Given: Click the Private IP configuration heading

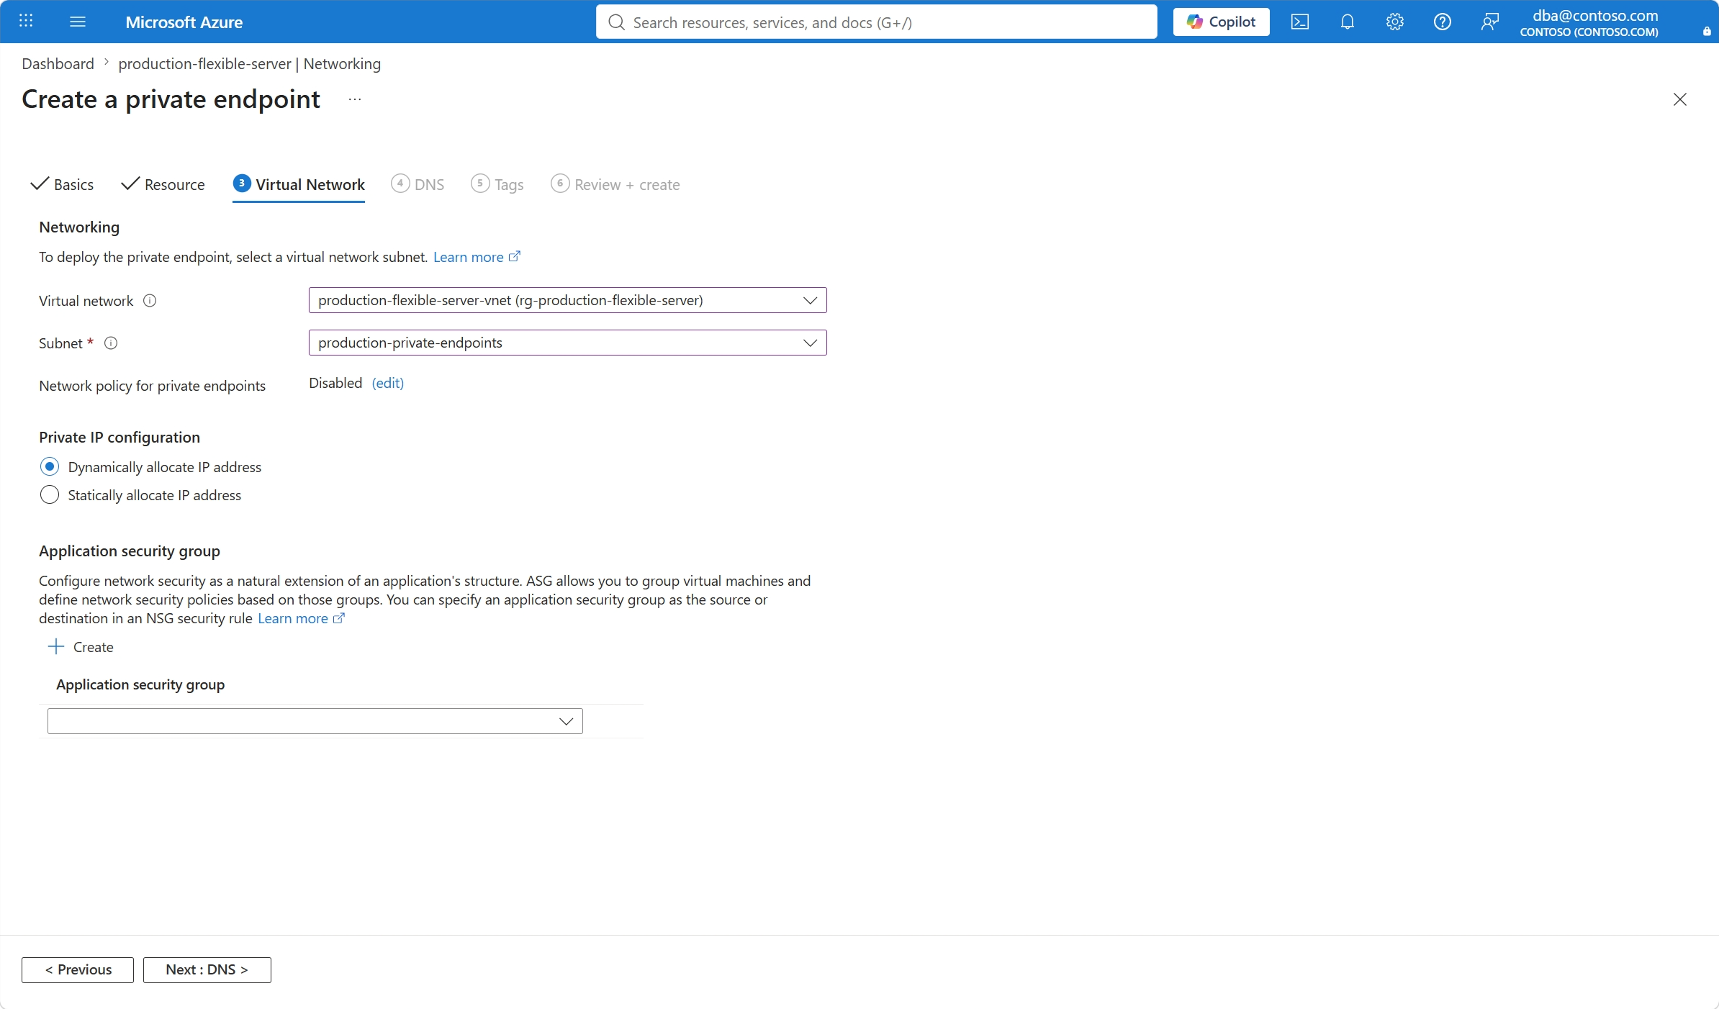Looking at the screenshot, I should (x=119, y=438).
